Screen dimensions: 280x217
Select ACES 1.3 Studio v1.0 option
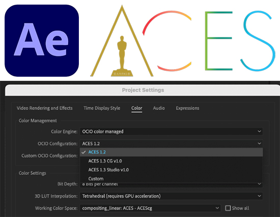tap(171, 170)
